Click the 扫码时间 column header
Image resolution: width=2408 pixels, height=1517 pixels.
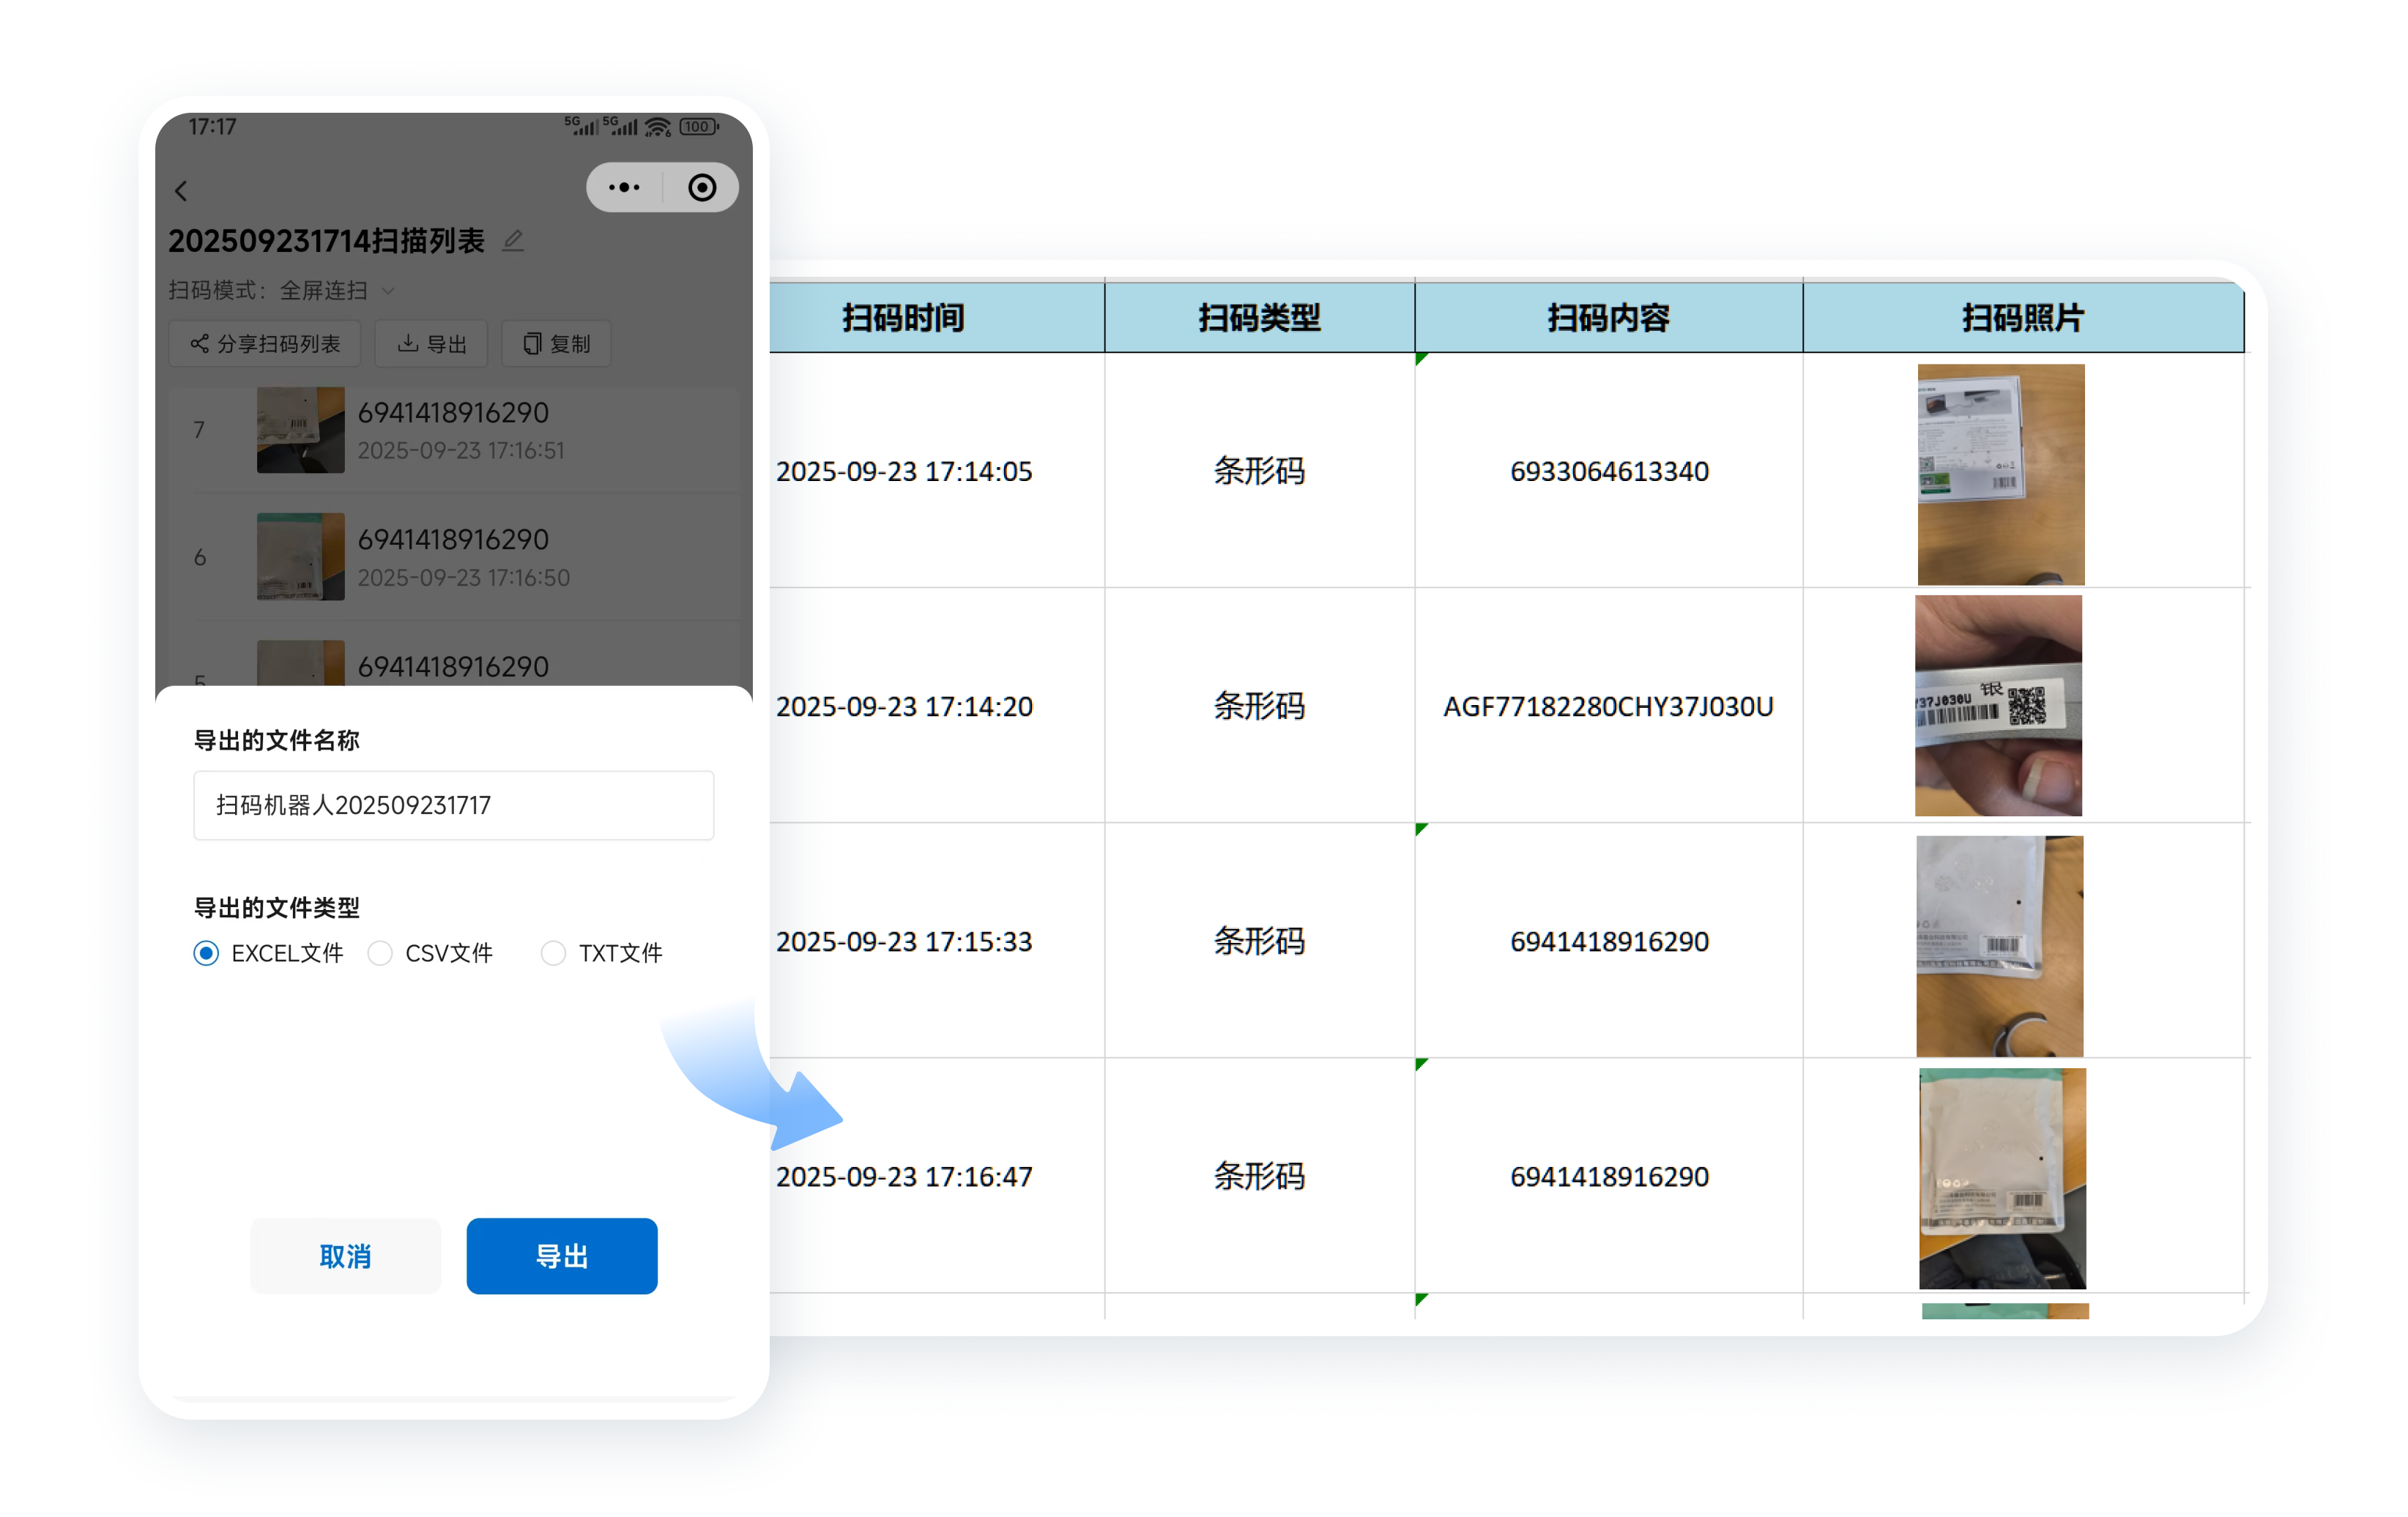[902, 318]
